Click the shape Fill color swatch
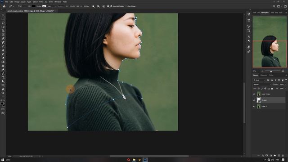 (x=34, y=6)
